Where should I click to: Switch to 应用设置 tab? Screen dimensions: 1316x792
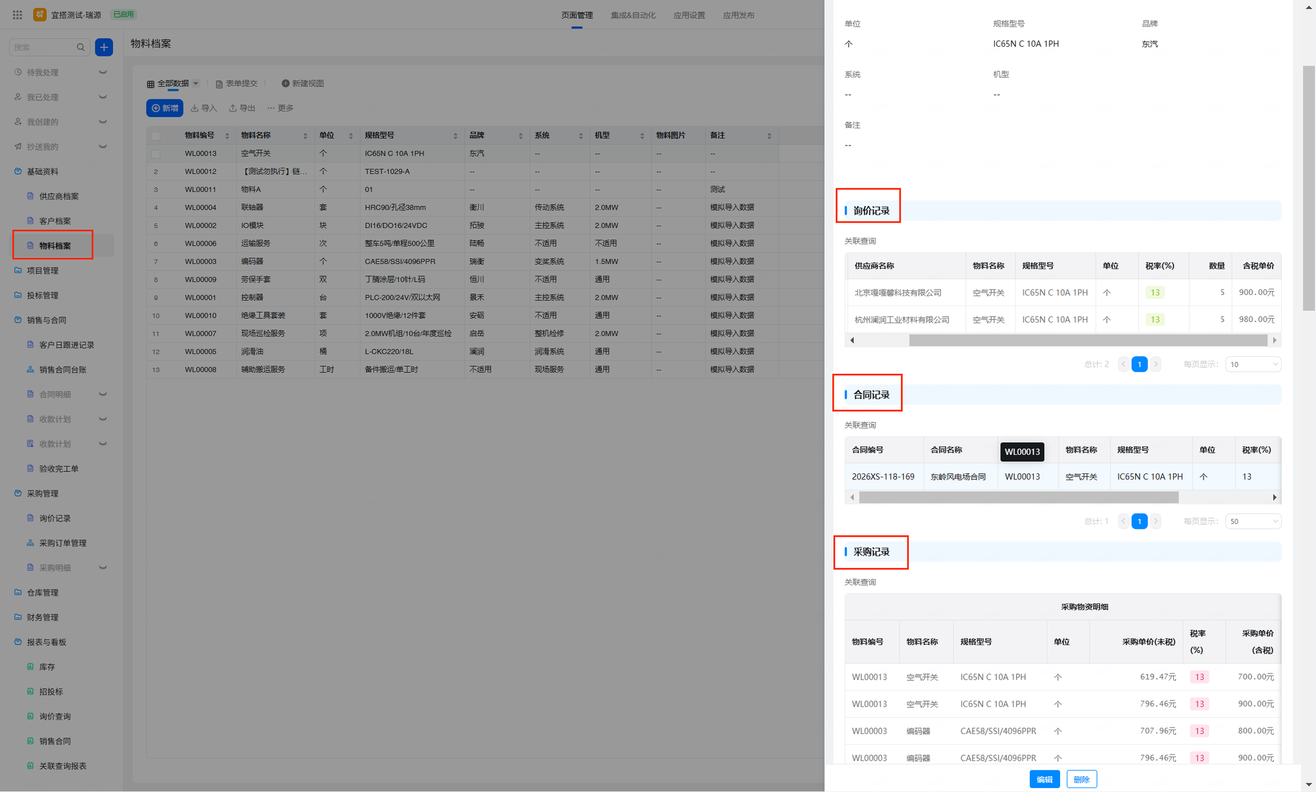click(x=689, y=15)
